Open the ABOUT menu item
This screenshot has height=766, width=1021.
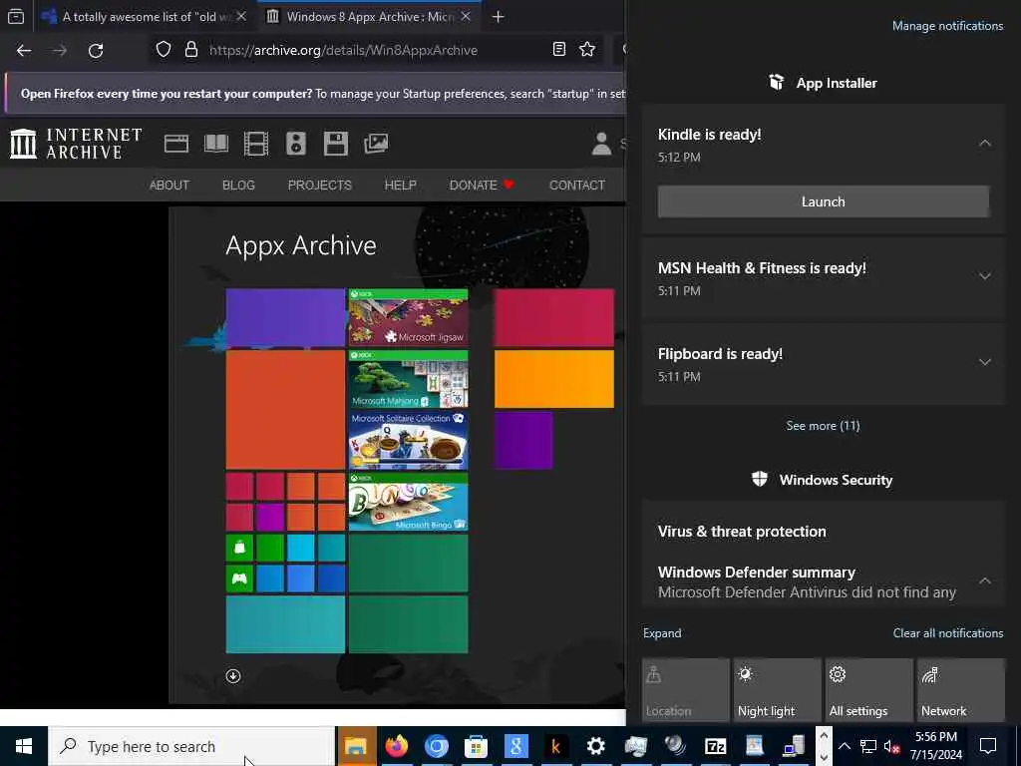(x=170, y=185)
